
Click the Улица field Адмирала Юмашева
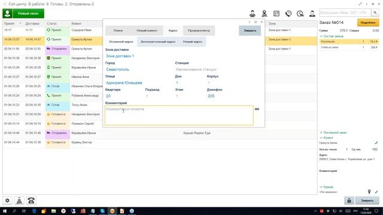[x=139, y=83]
